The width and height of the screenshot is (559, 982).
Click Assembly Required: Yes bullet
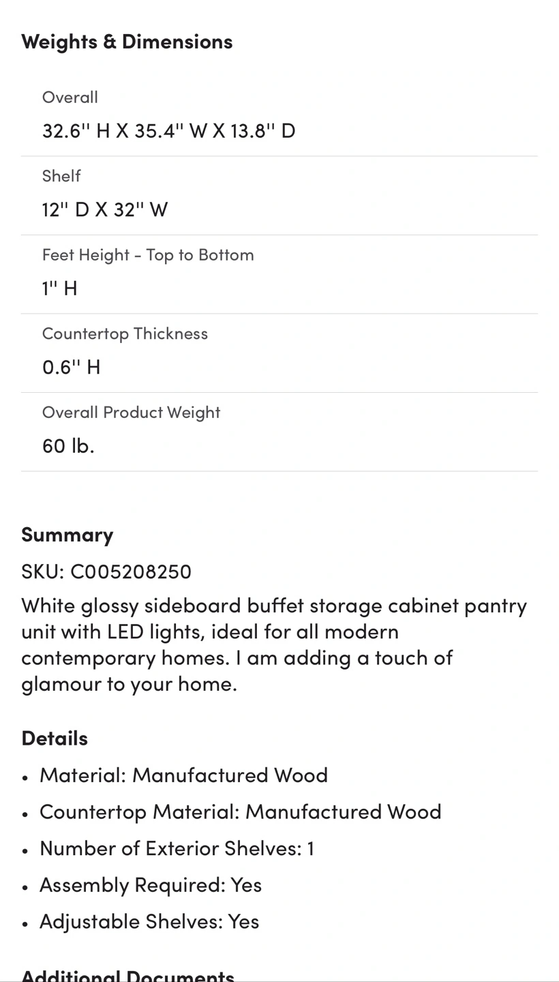click(x=151, y=885)
